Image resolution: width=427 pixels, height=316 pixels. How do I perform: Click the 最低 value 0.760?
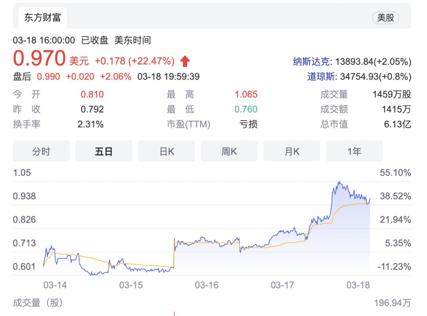coord(246,110)
